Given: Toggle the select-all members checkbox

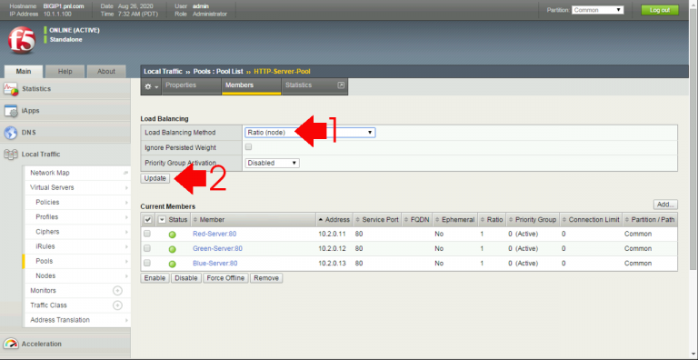Looking at the screenshot, I should pos(148,219).
